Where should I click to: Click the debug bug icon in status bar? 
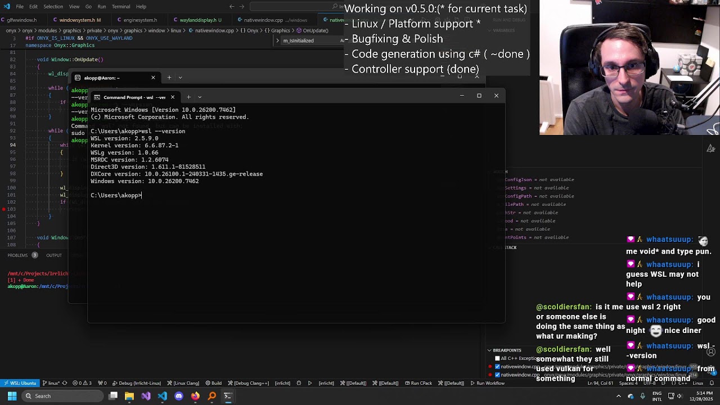[299, 383]
